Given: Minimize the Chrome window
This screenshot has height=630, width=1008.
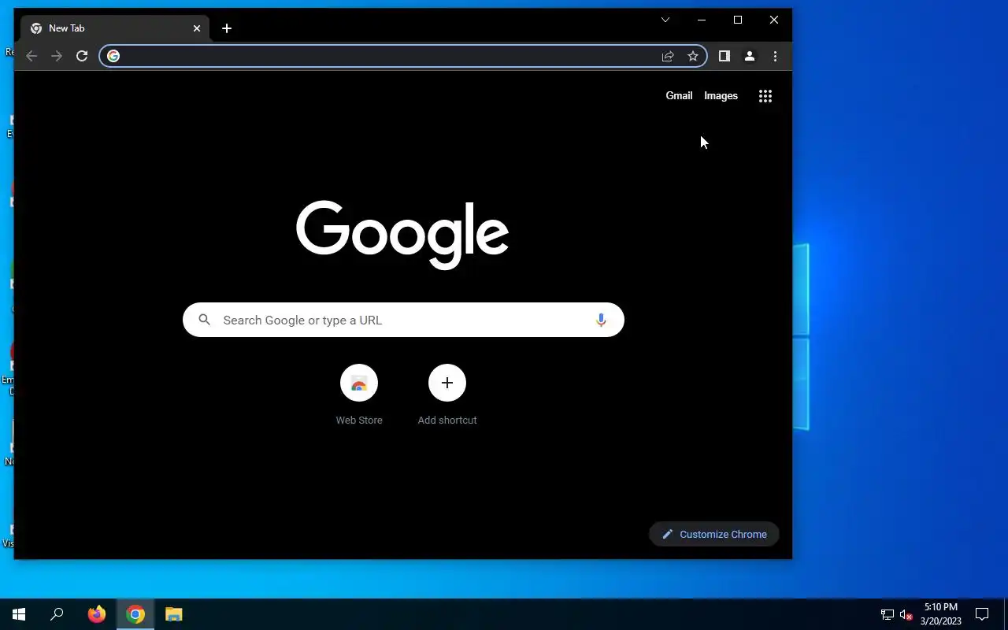Looking at the screenshot, I should (702, 20).
